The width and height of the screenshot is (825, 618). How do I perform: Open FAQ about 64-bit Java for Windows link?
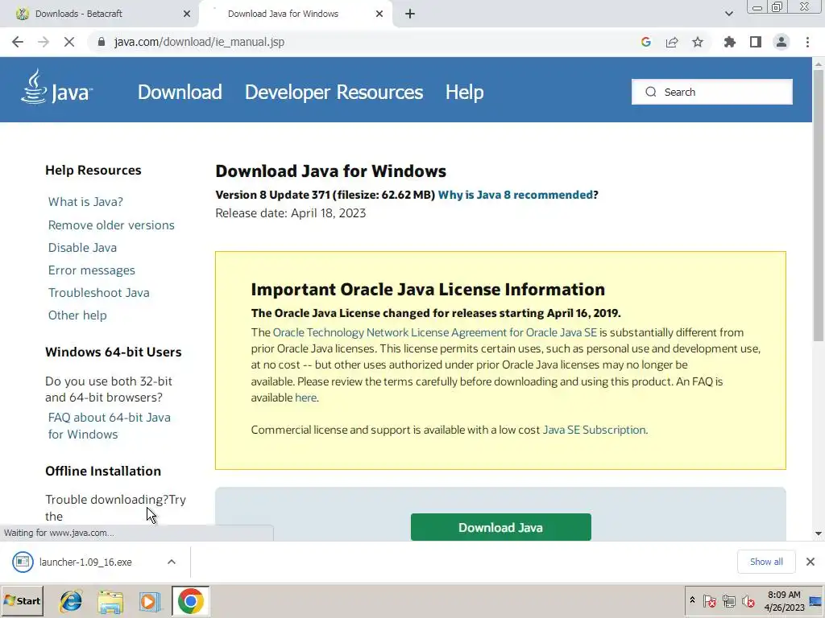pos(110,426)
